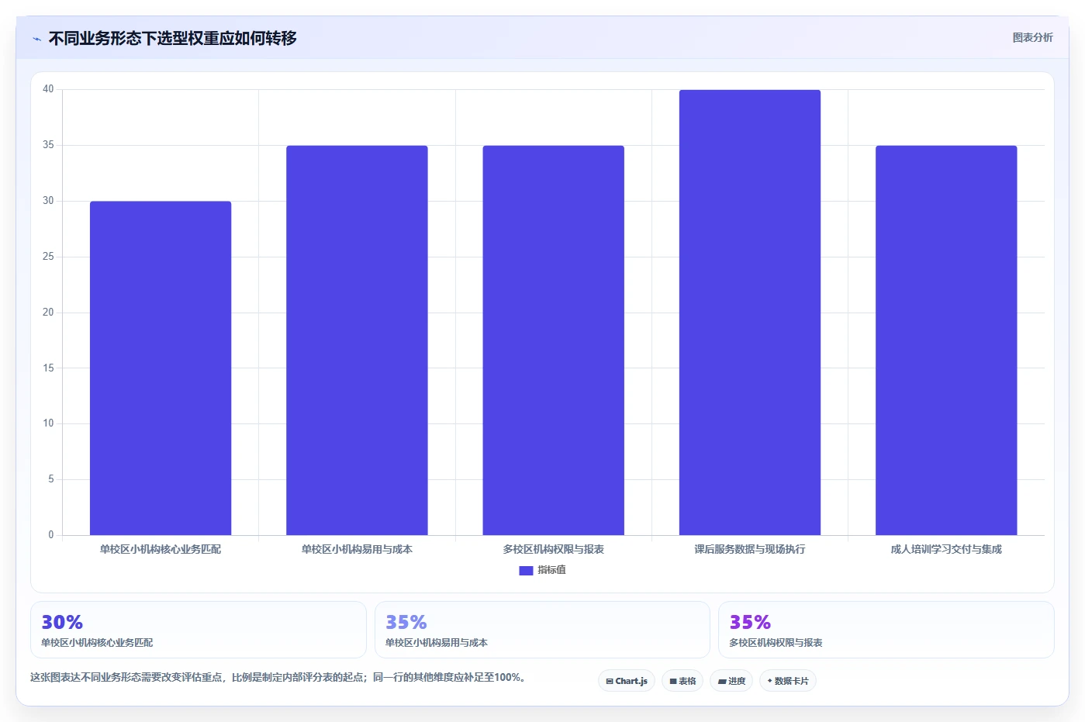Image resolution: width=1085 pixels, height=722 pixels.
Task: Select the 表格 tag
Action: pos(682,681)
